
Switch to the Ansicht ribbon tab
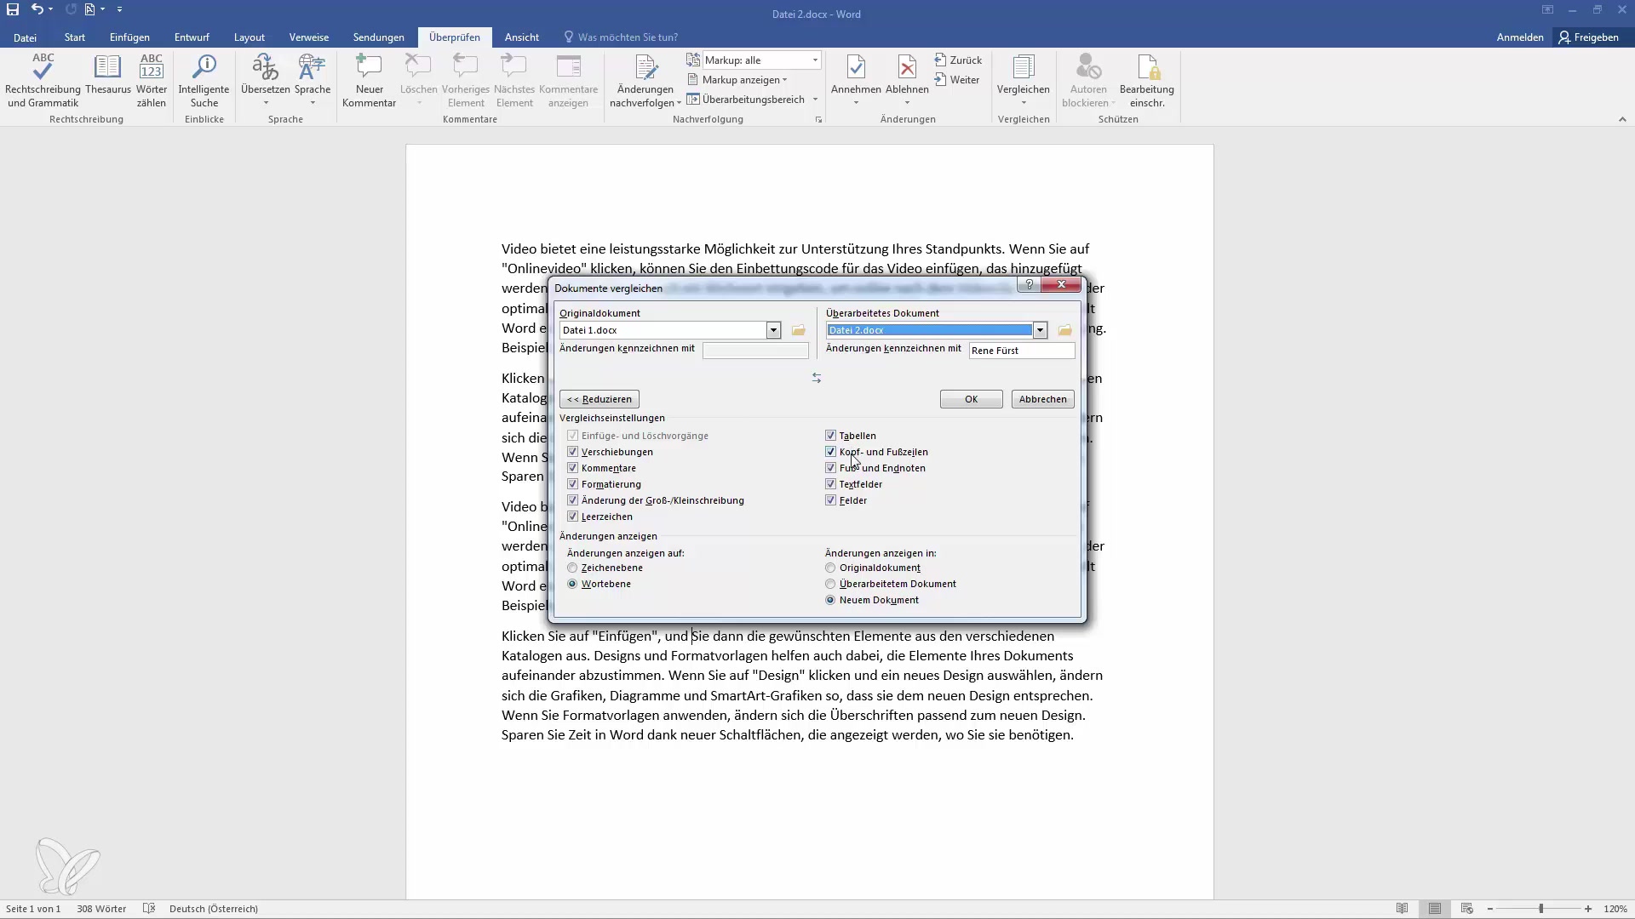521,37
